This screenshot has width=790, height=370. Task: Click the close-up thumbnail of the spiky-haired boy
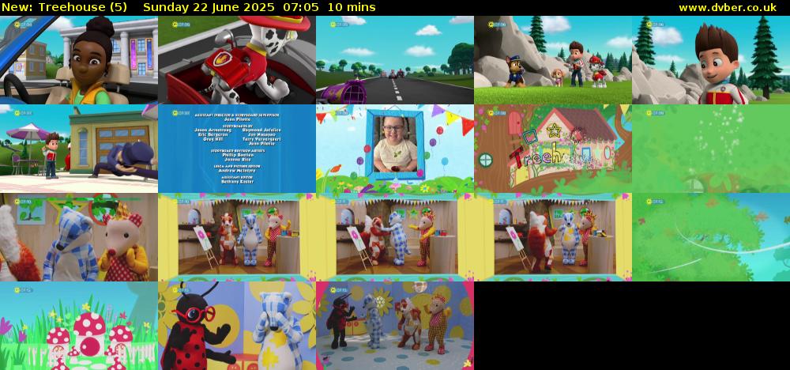[x=711, y=60]
